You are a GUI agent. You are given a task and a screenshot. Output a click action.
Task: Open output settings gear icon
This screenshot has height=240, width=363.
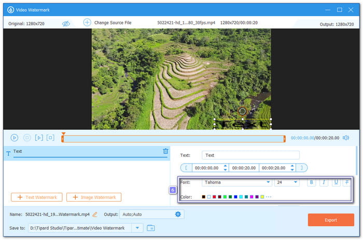coord(178,214)
